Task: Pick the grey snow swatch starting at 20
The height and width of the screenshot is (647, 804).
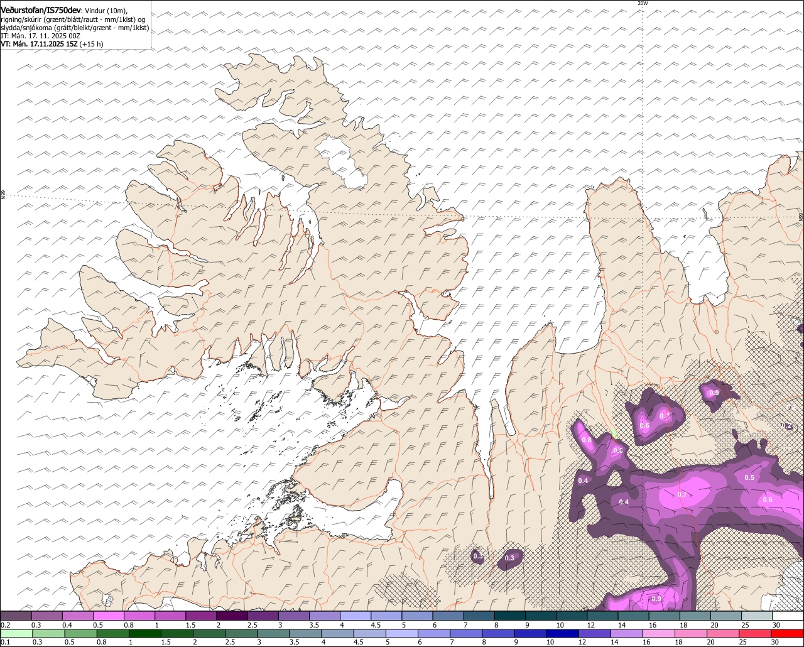Action: point(725,616)
